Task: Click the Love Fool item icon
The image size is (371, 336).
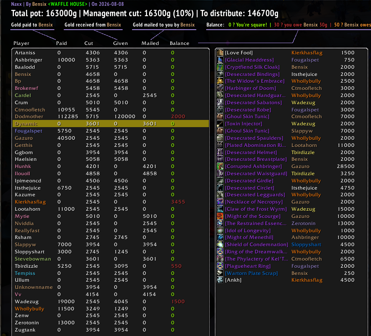Action: pyautogui.click(x=220, y=53)
